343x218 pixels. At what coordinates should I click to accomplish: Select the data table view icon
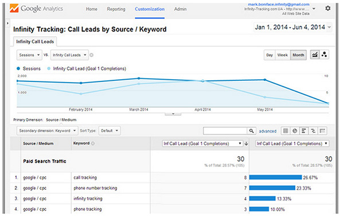point(286,131)
